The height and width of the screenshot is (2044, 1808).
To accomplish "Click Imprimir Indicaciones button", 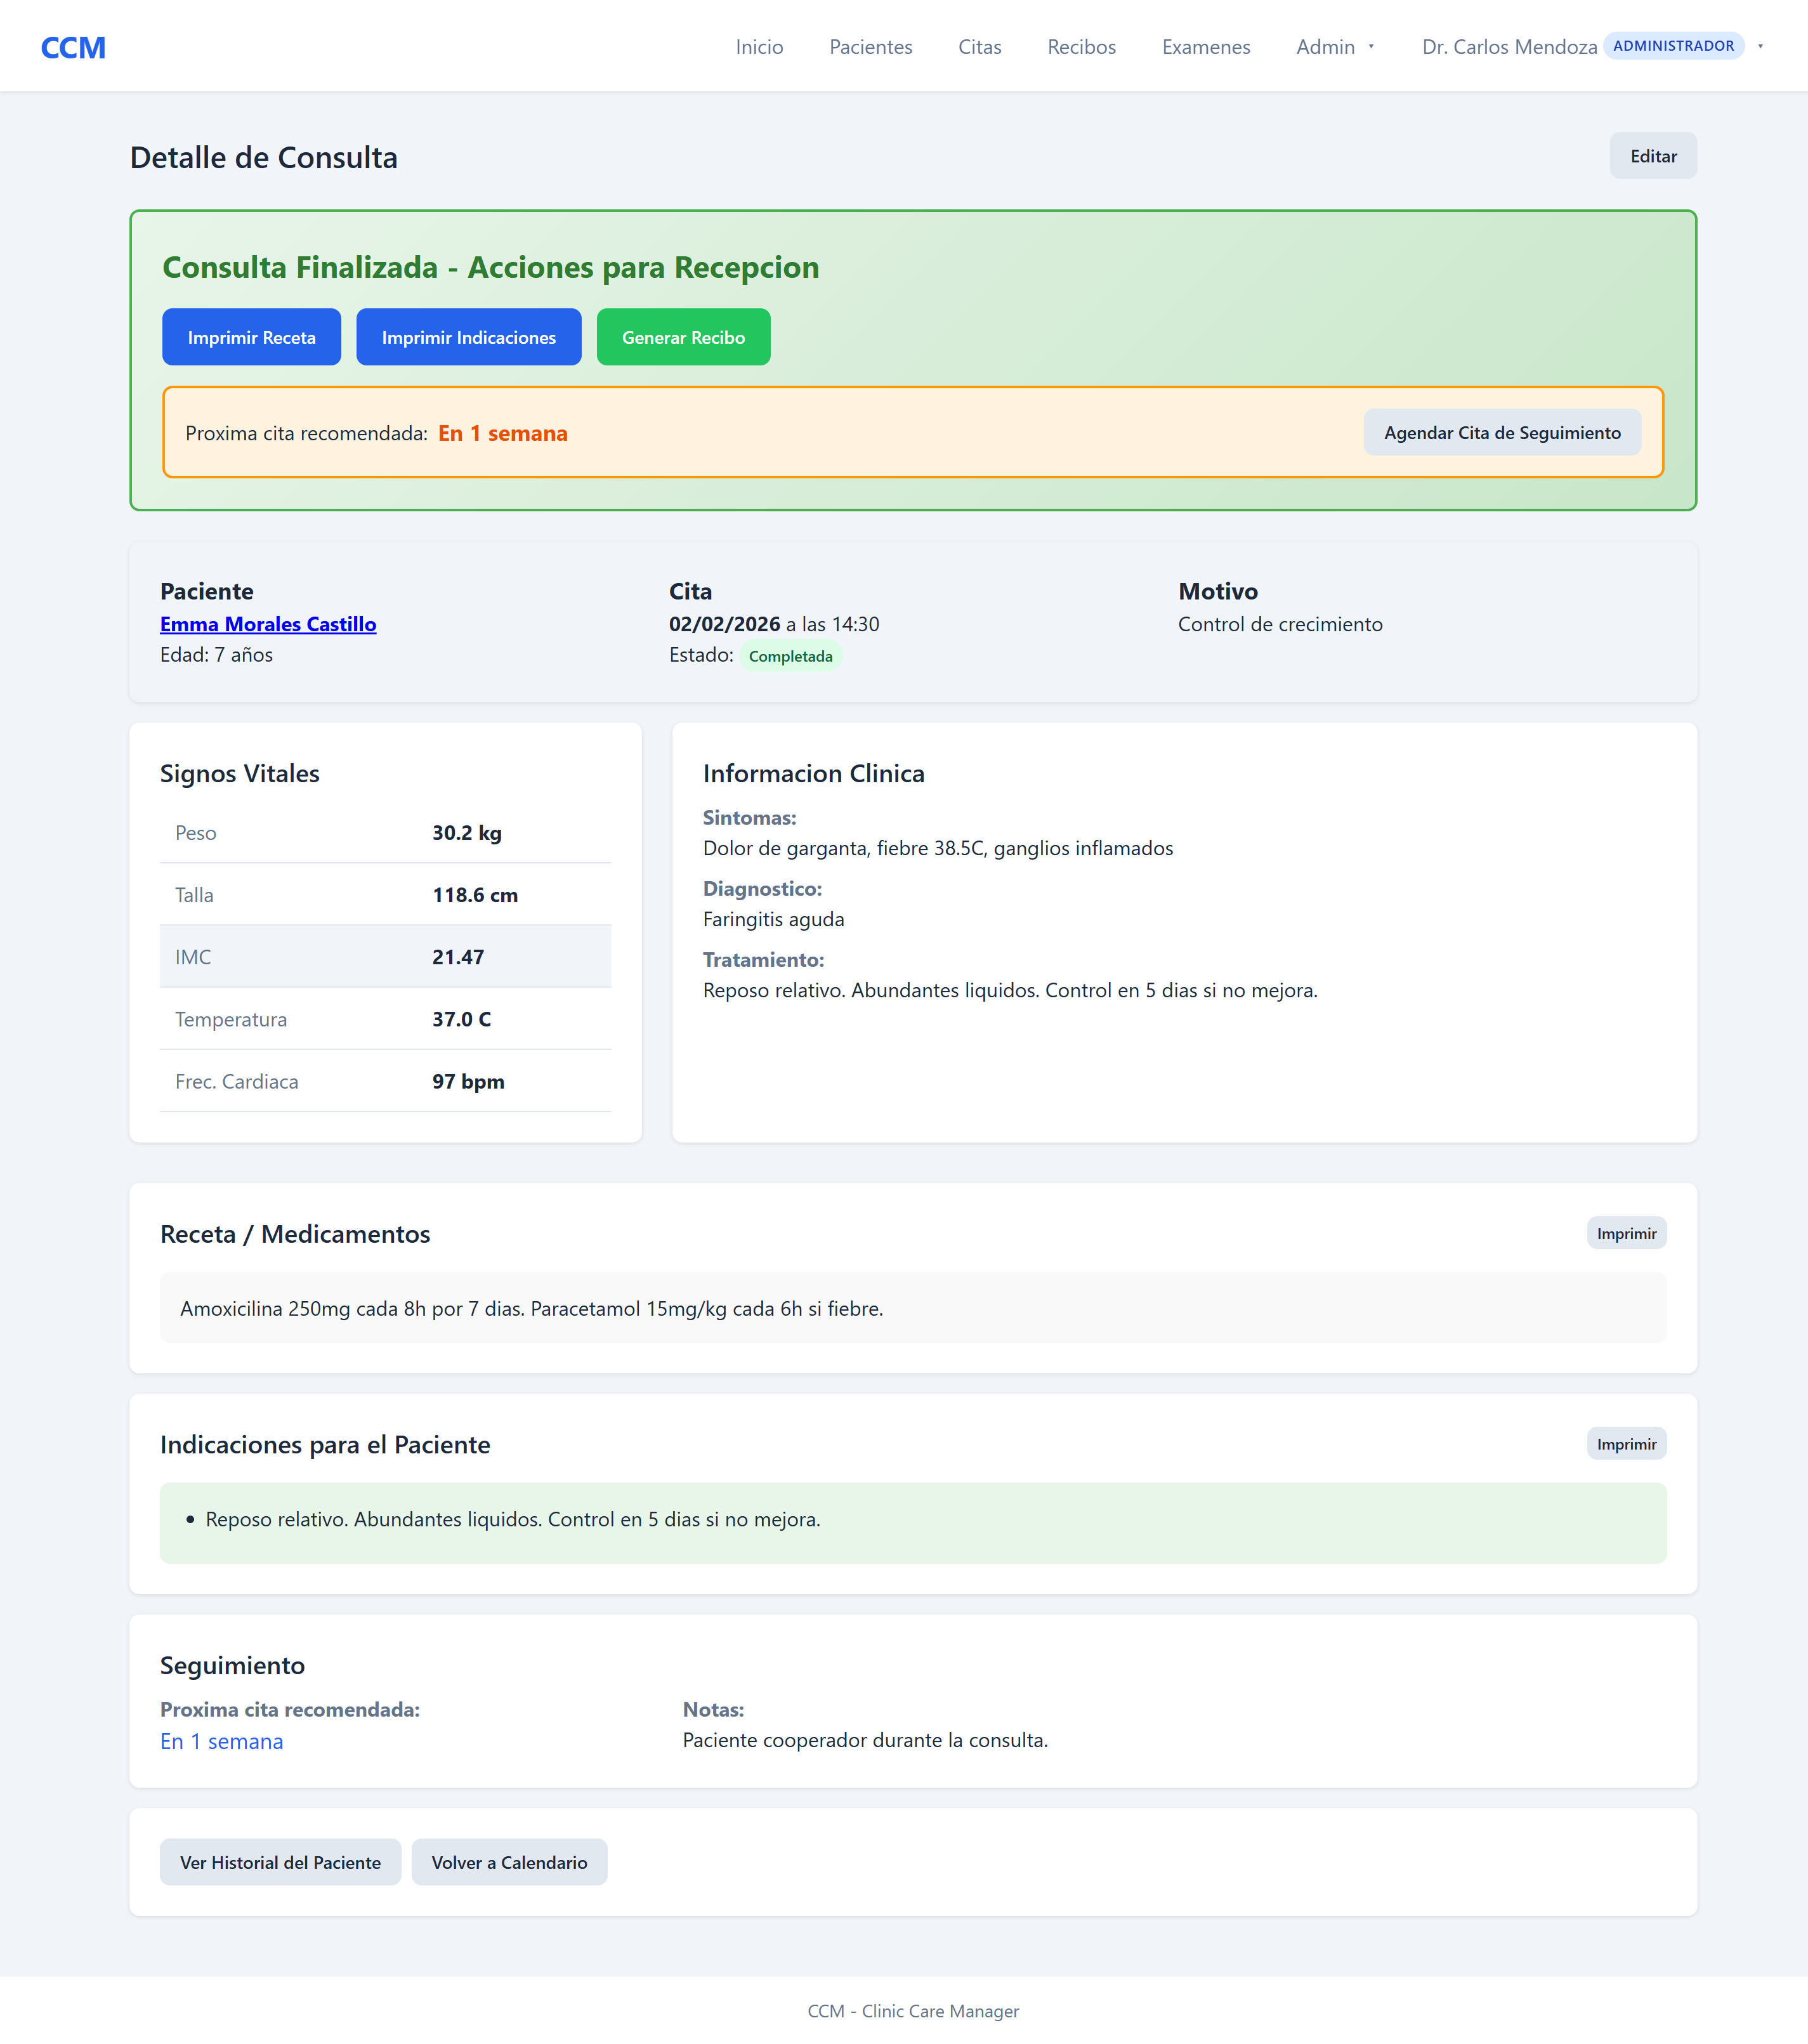I will click(468, 337).
